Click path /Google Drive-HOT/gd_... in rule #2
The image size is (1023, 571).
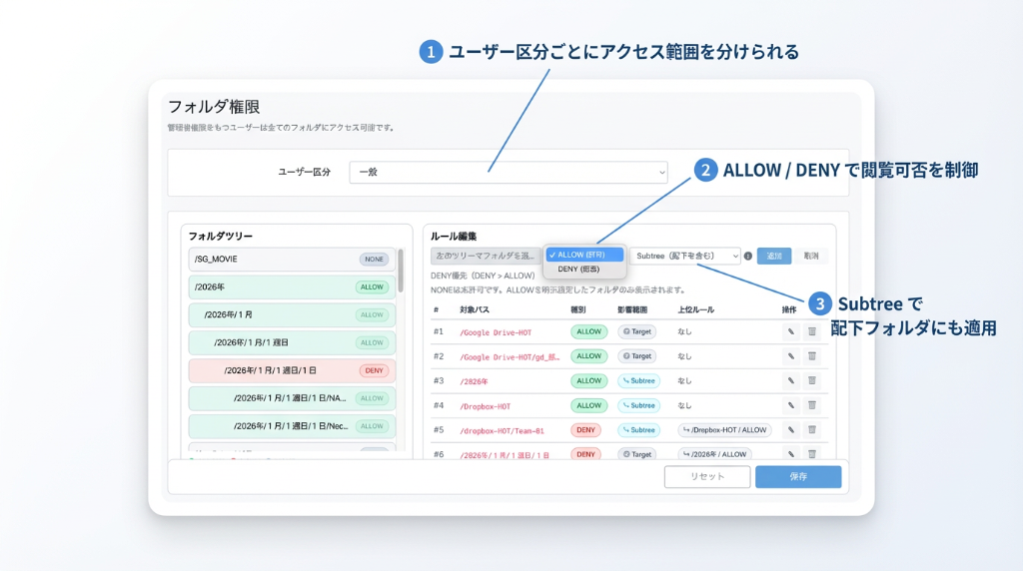511,357
